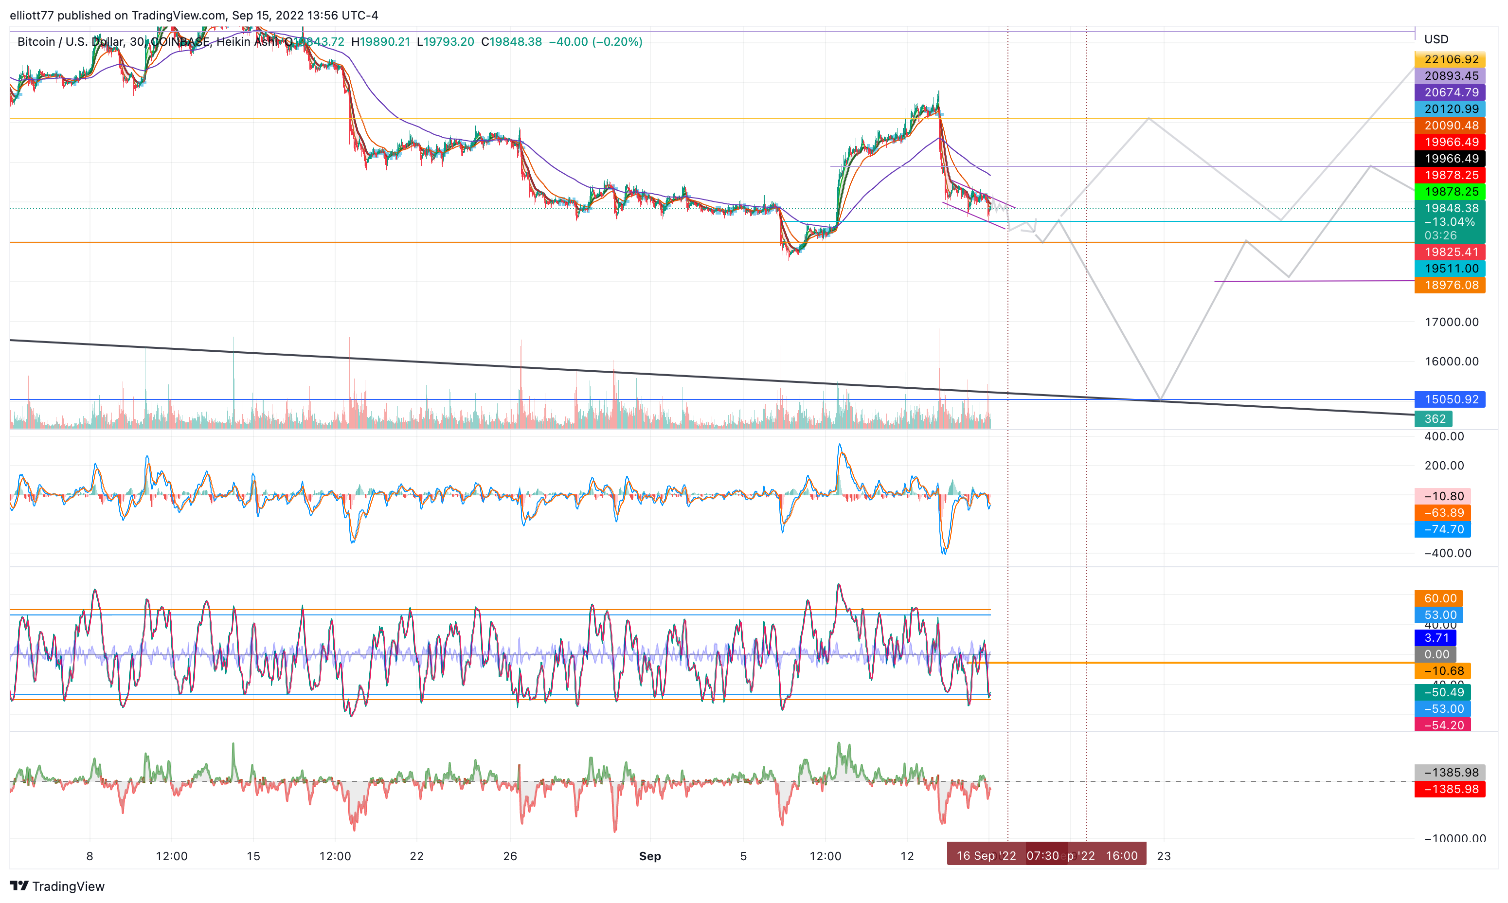Select the light blue 20120.99 price label
This screenshot has width=1508, height=903.
1450,109
